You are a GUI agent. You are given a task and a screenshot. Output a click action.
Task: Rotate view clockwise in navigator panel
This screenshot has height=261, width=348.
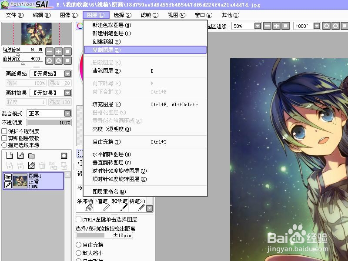[58, 60]
